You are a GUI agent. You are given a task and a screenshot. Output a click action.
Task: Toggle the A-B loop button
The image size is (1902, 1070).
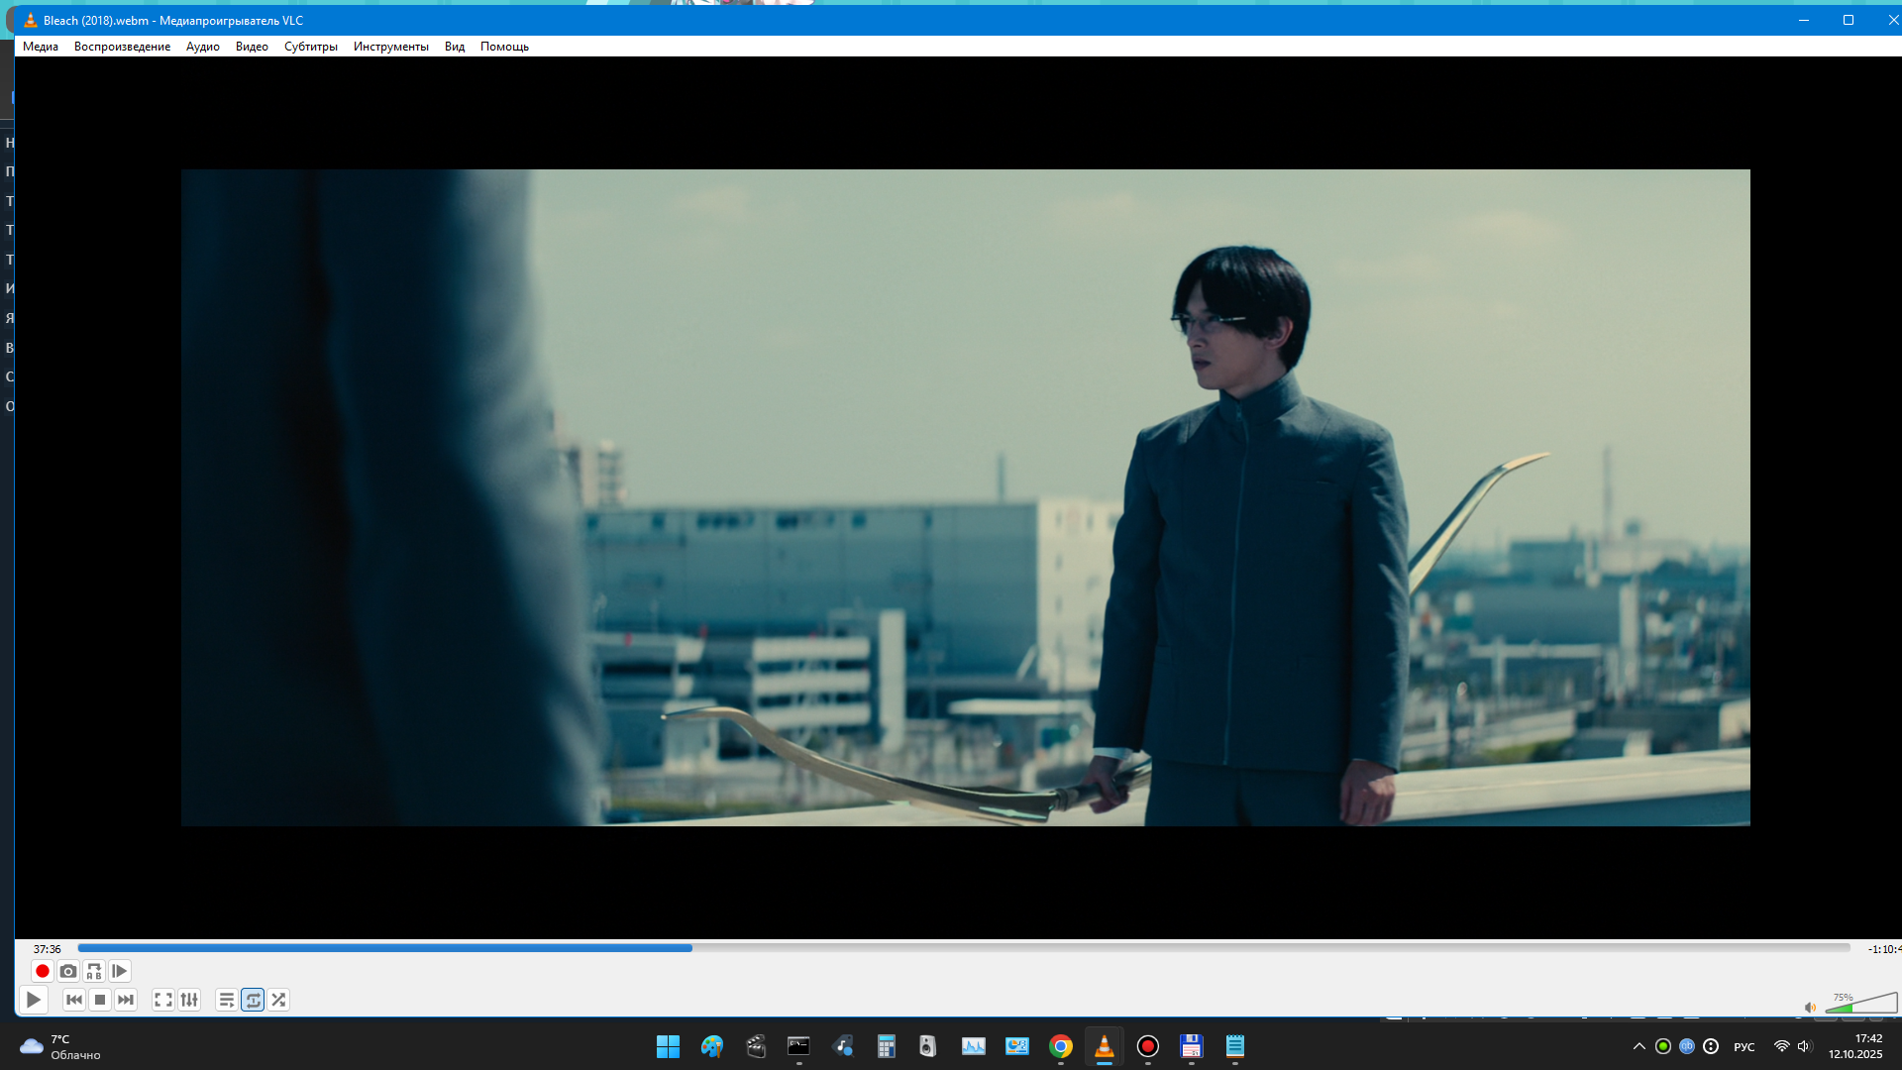tap(93, 971)
